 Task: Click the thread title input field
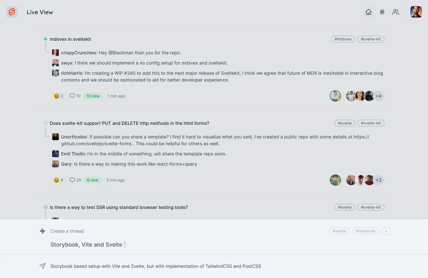[86, 244]
